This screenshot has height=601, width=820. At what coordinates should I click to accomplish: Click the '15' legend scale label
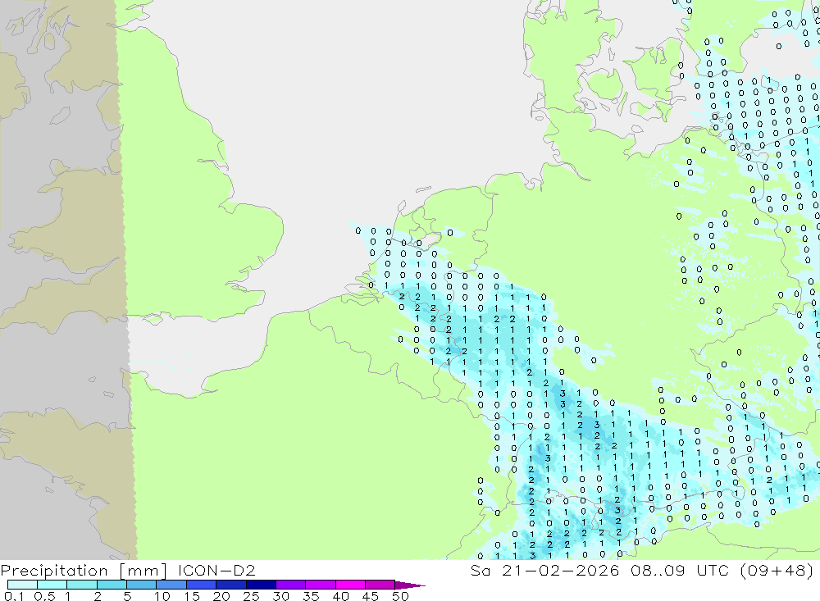[x=192, y=596]
